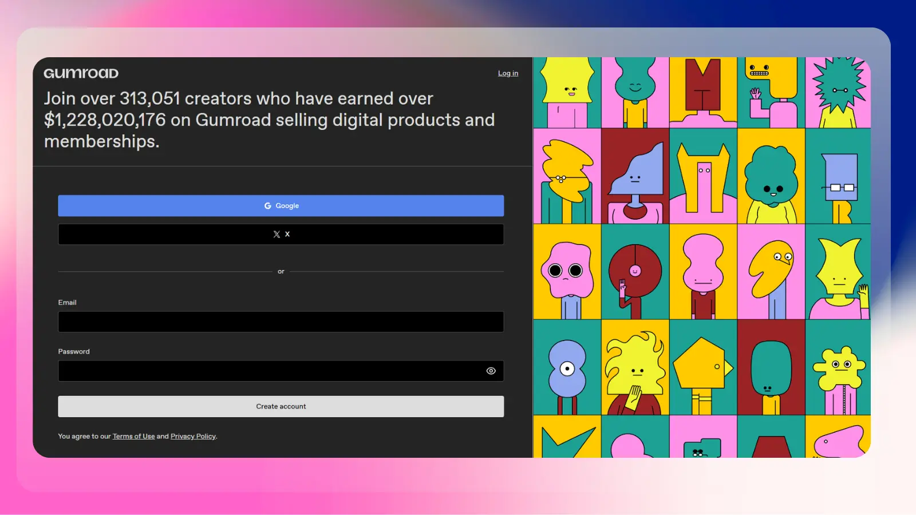Click the dark red round-head waving character
Image resolution: width=916 pixels, height=515 pixels.
coord(635,272)
